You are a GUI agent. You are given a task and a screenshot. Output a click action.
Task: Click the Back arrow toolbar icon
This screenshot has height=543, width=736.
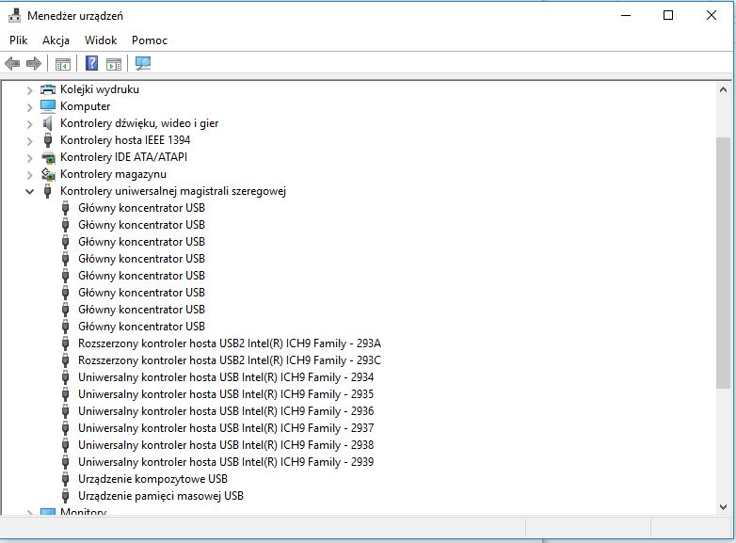coord(12,63)
